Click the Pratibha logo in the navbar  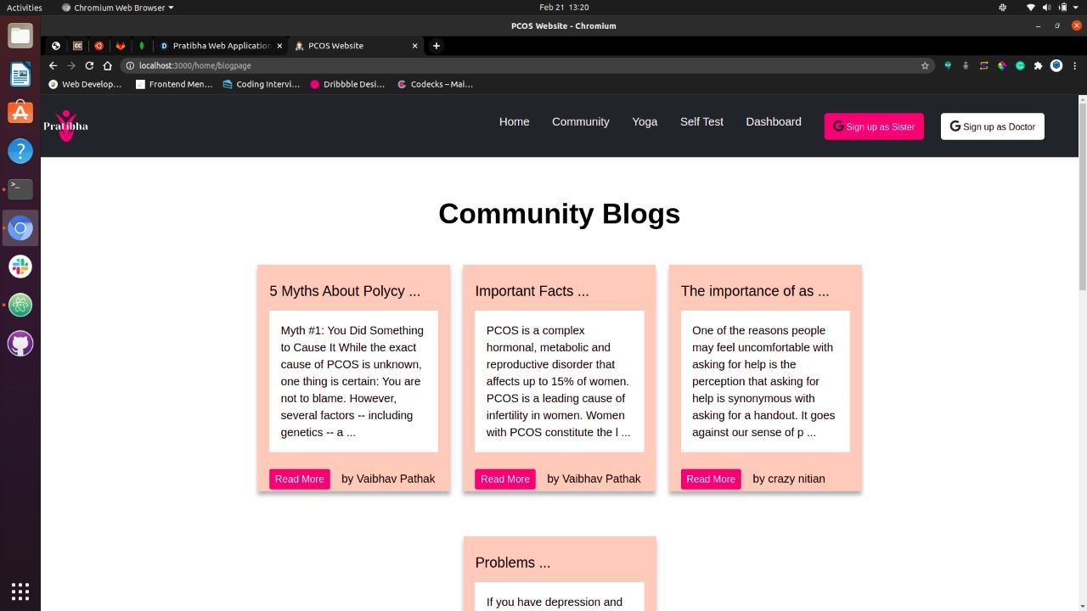pos(65,126)
